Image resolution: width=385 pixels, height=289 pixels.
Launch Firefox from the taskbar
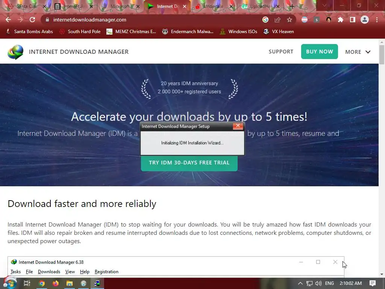[56, 283]
